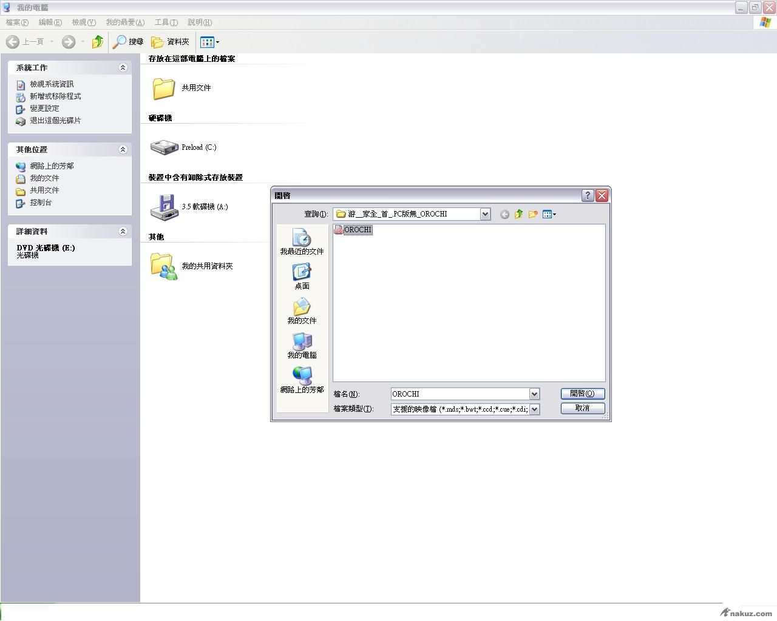
Task: Open the 檢視 menu
Action: (x=83, y=22)
